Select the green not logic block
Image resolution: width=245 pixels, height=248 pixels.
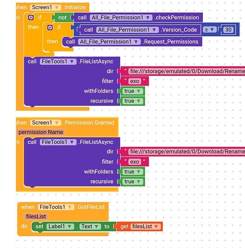coord(63,17)
